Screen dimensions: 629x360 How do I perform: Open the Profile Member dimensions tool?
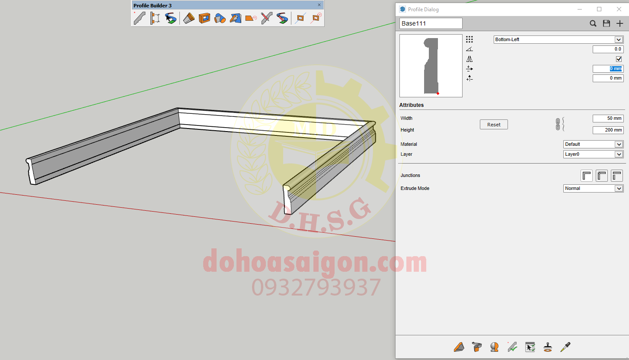[155, 18]
